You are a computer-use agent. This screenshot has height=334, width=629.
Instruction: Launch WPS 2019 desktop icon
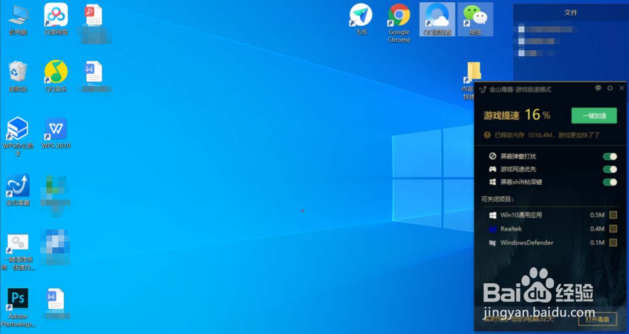point(56,133)
